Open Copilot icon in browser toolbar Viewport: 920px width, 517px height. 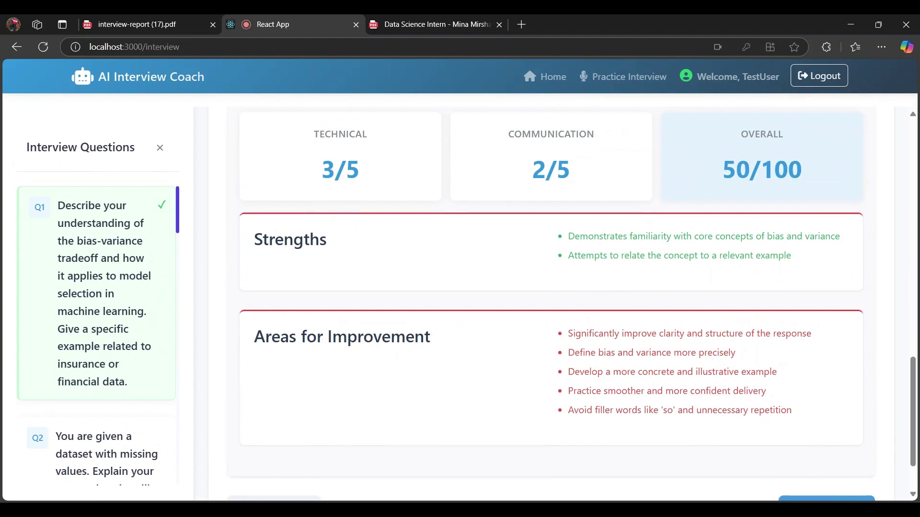pyautogui.click(x=906, y=47)
